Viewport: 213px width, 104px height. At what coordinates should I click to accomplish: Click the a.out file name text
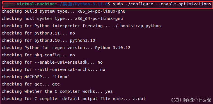(139, 99)
